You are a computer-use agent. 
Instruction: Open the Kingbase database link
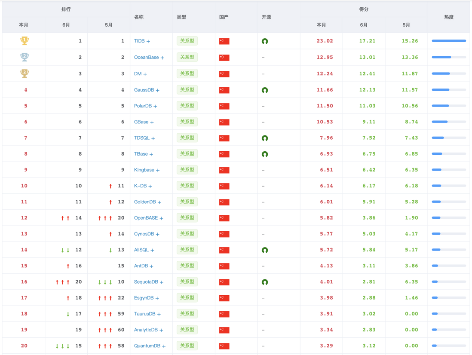coord(147,170)
